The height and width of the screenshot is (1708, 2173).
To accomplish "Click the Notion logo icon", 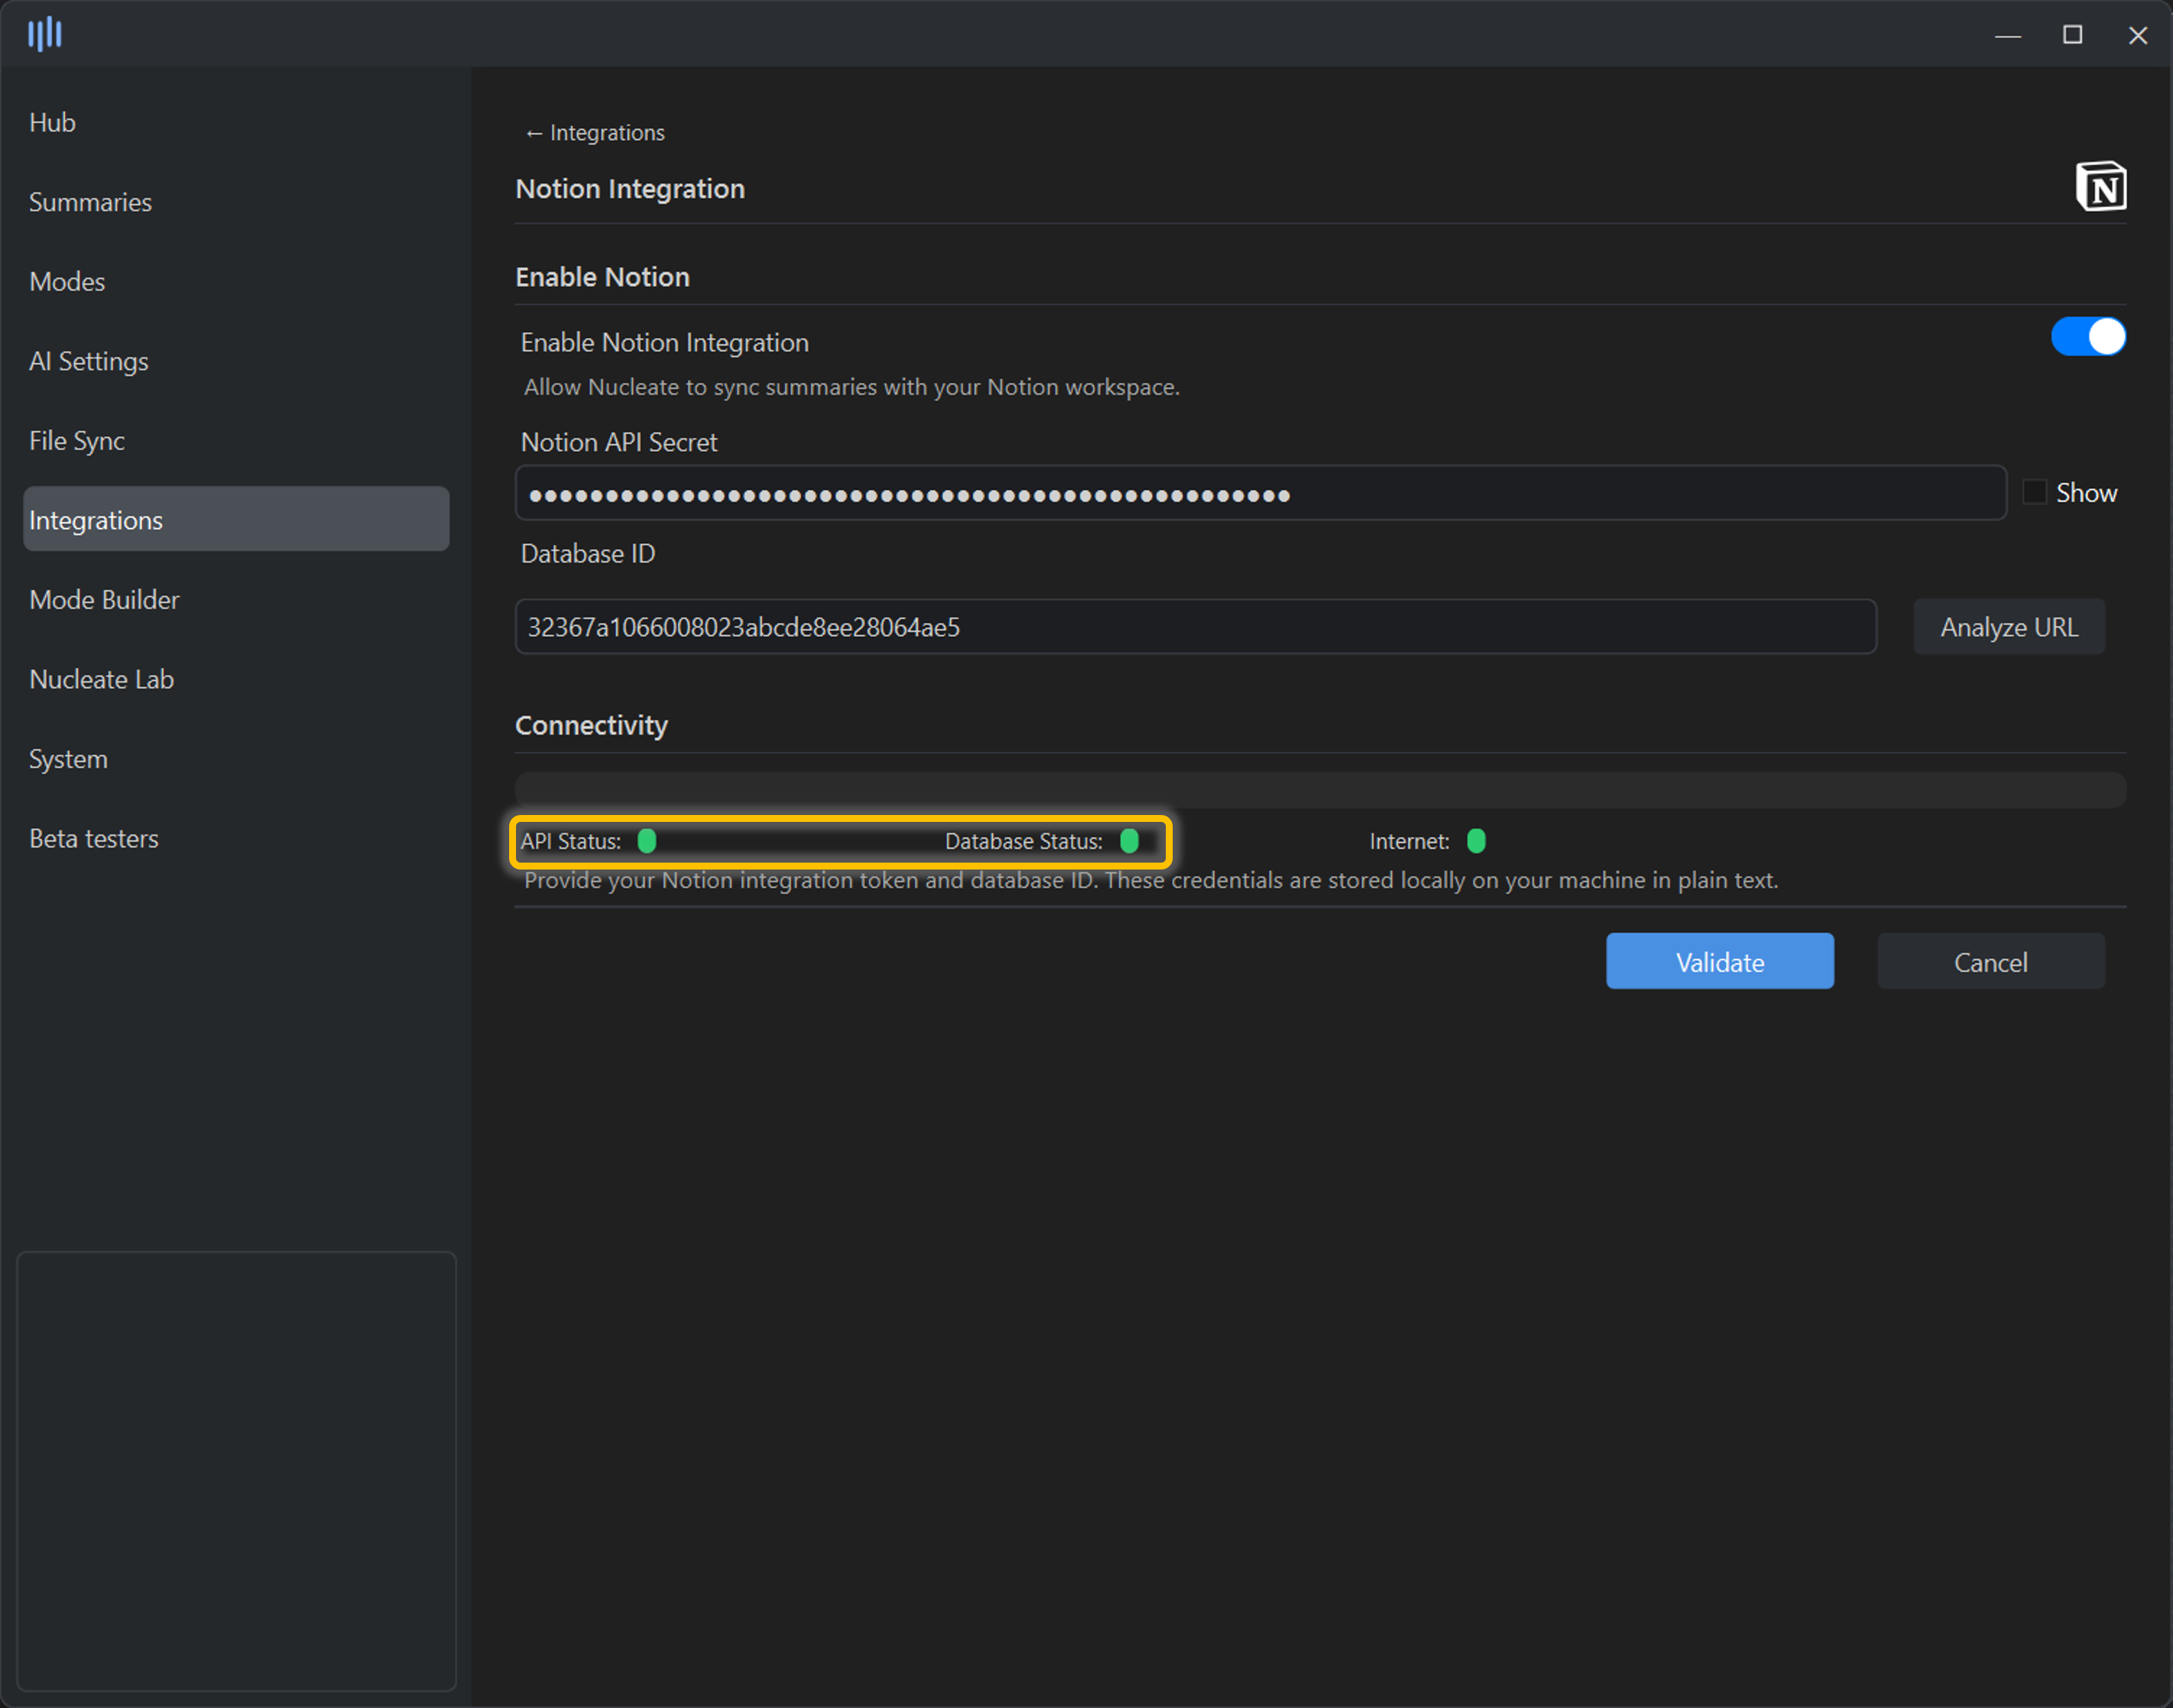I will (2100, 187).
